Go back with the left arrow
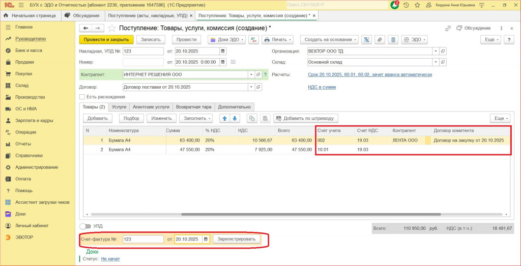 pos(85,29)
